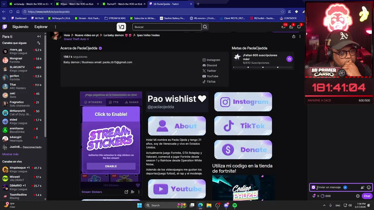Viewport: 374px width, 210px height.
Task: Sort followed channels with the arrows icon
Action: click(39, 43)
